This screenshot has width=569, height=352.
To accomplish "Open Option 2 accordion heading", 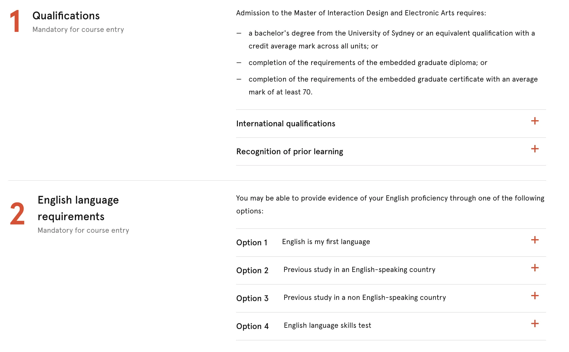I will (252, 270).
